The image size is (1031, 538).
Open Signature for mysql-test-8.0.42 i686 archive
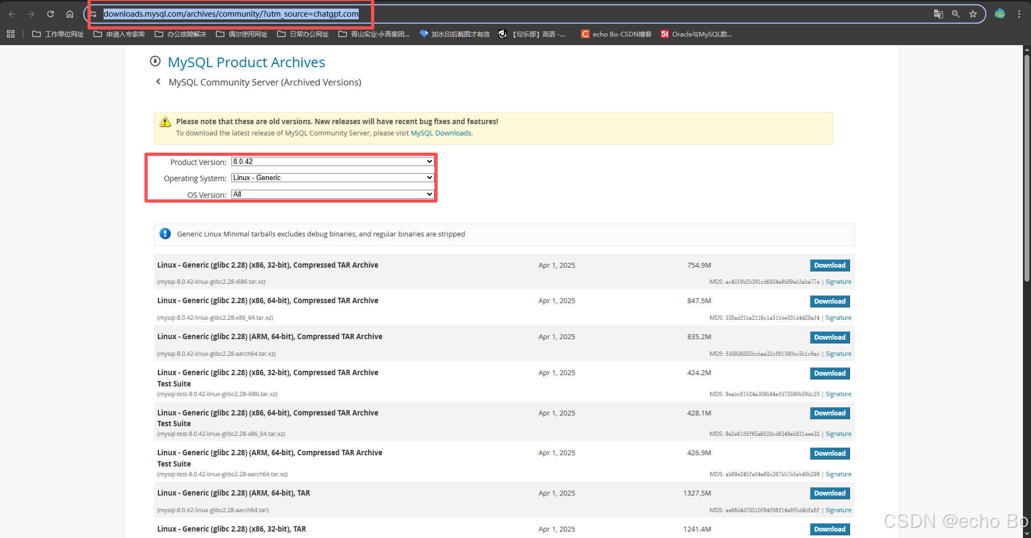[x=838, y=394]
